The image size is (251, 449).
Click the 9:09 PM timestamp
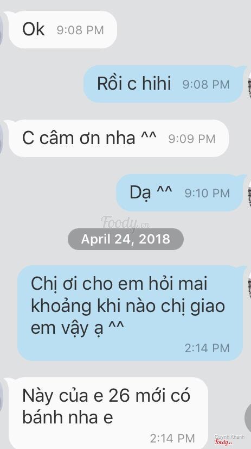191,139
